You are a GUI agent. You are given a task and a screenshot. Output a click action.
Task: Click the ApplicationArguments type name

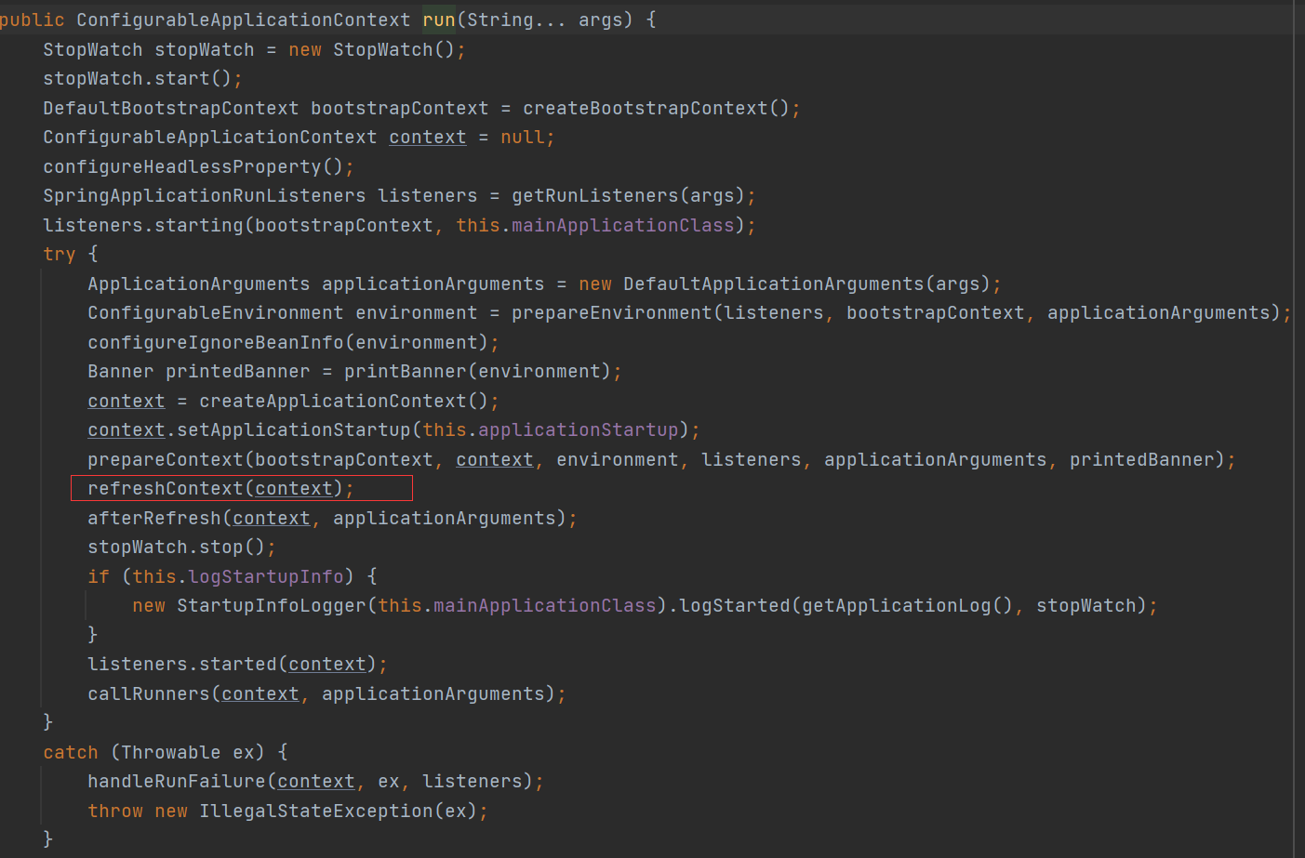click(x=198, y=284)
